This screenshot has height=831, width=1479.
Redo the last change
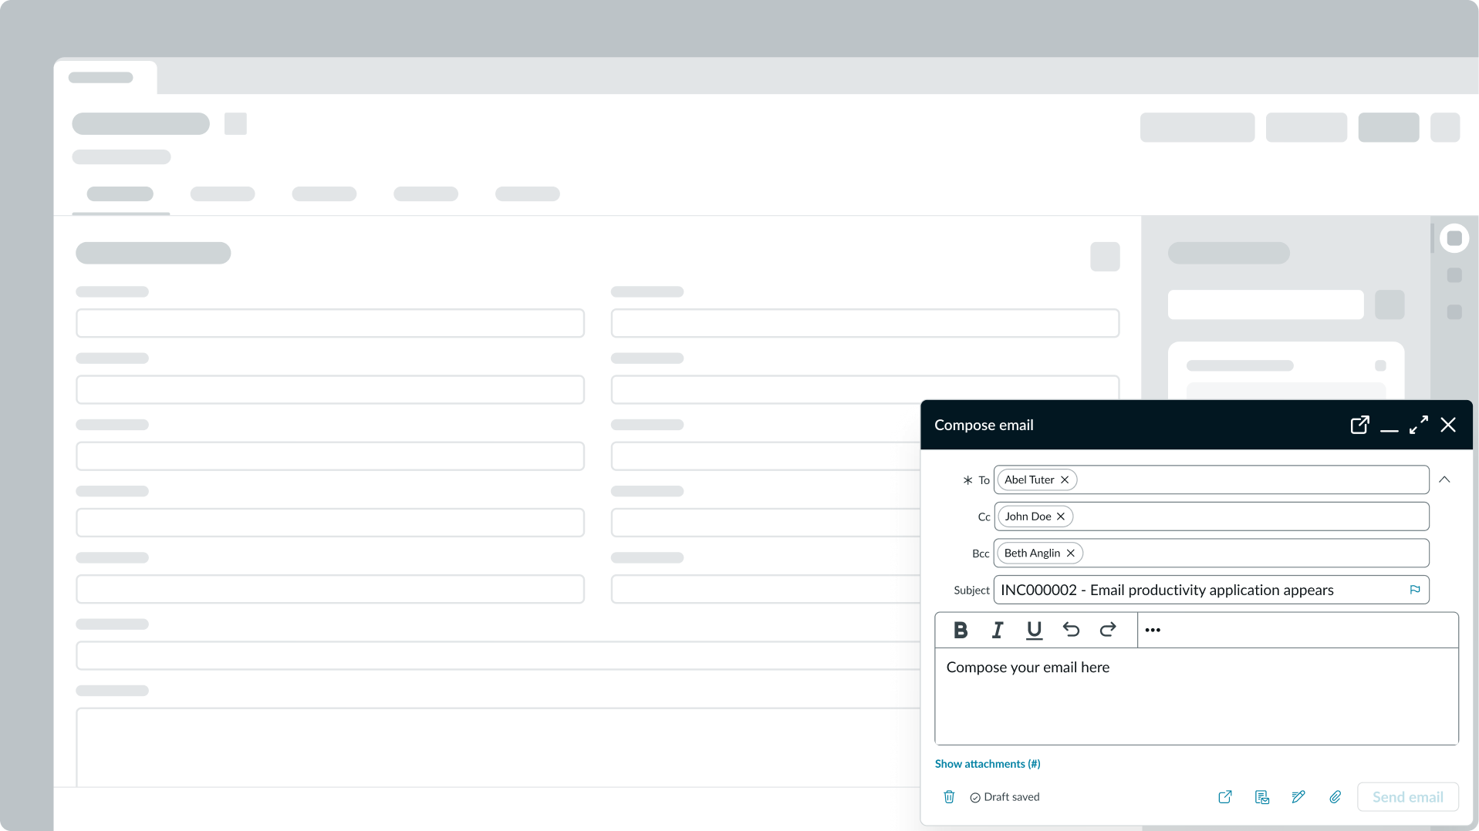click(1108, 630)
